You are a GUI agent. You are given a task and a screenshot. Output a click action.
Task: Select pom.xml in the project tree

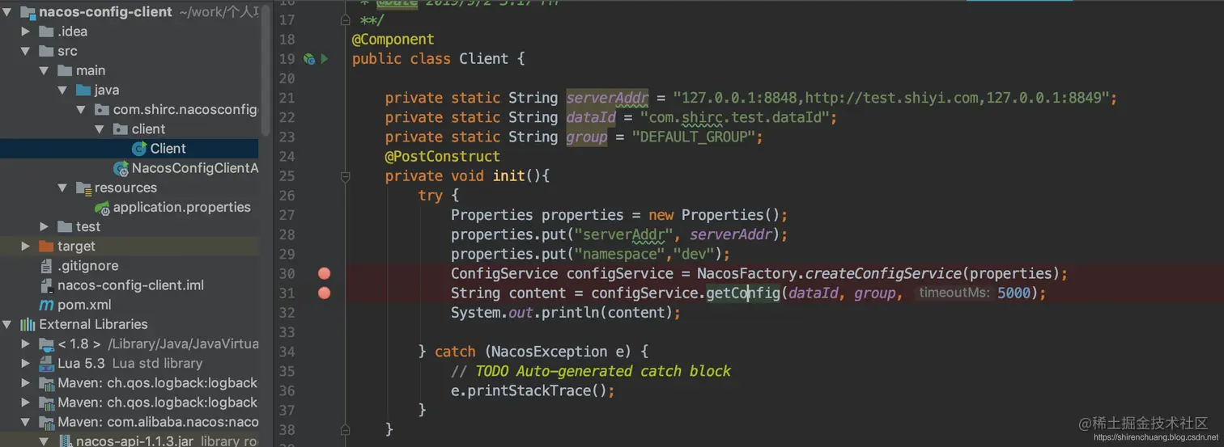coord(84,305)
